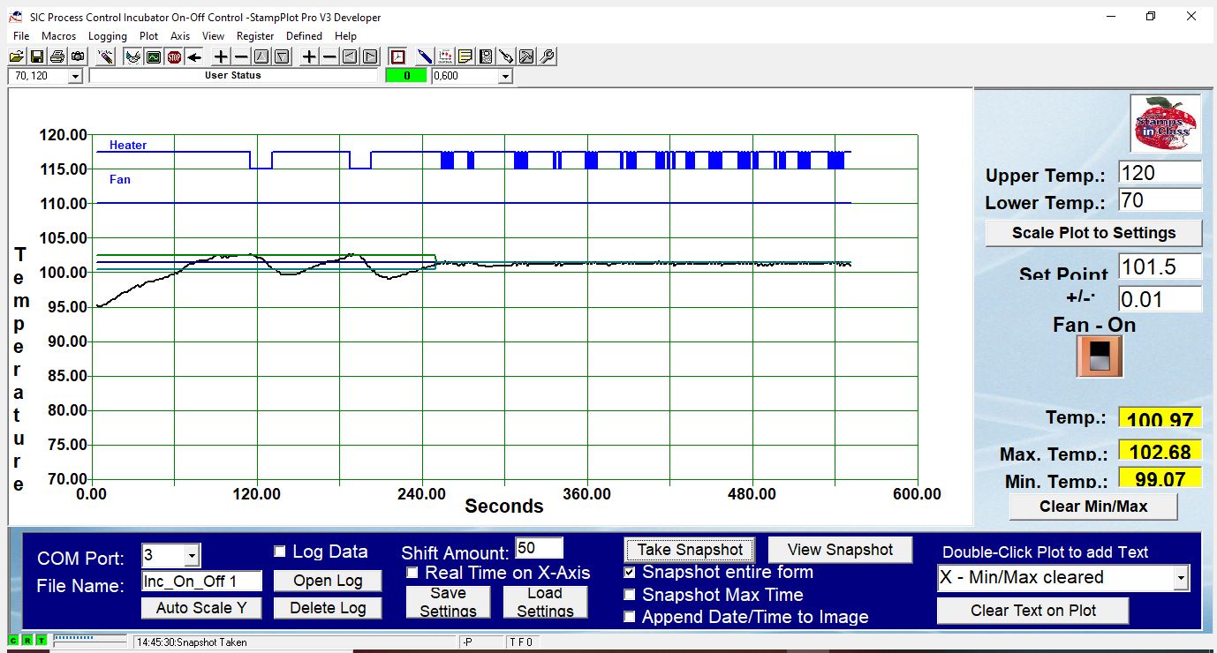Screen dimensions: 1217x653
Task: Click the camera snapshot toolbar icon
Action: [x=77, y=56]
